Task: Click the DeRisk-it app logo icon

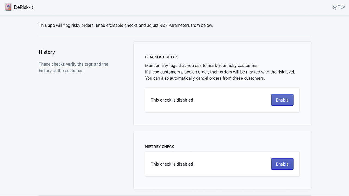Action: (x=8, y=7)
